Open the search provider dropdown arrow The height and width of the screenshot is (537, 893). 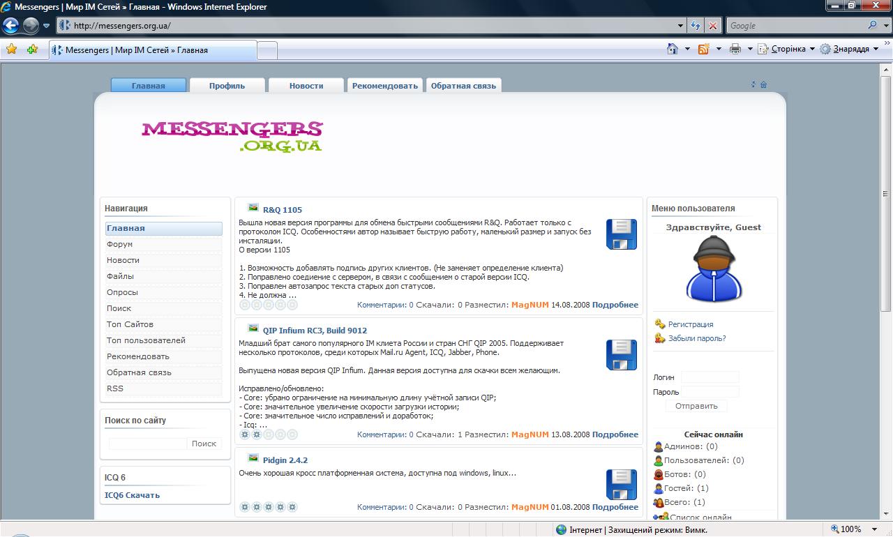tap(885, 26)
